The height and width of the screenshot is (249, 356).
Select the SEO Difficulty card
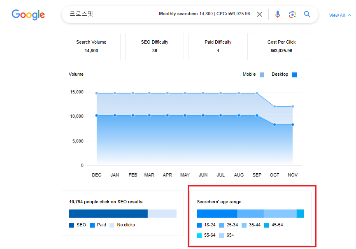tap(155, 47)
